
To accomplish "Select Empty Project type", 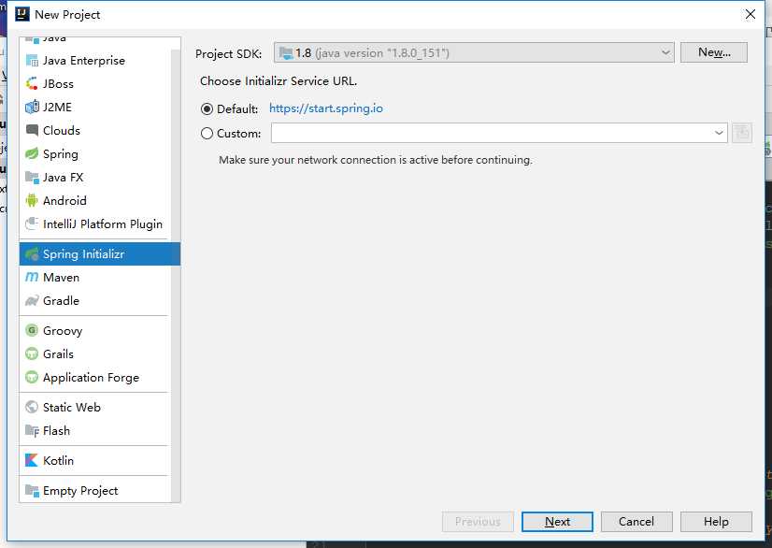I will [95, 491].
